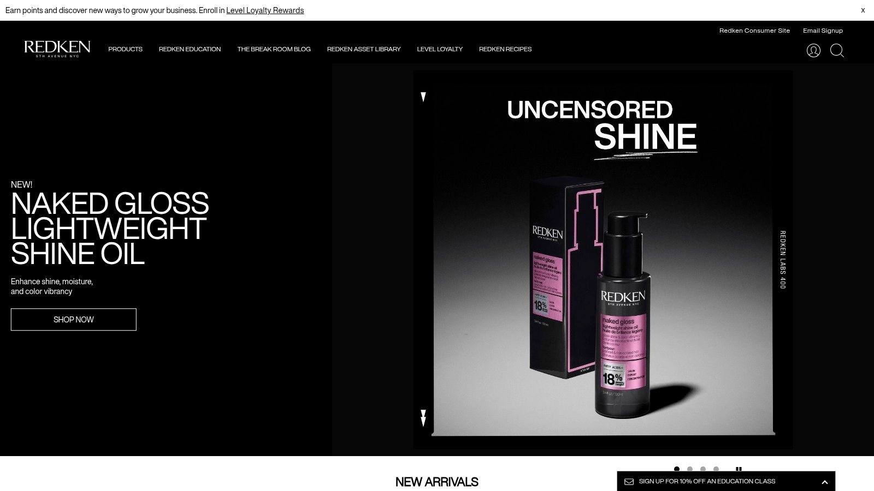Pause the hero carousel slideshow
874x491 pixels.
coord(739,469)
